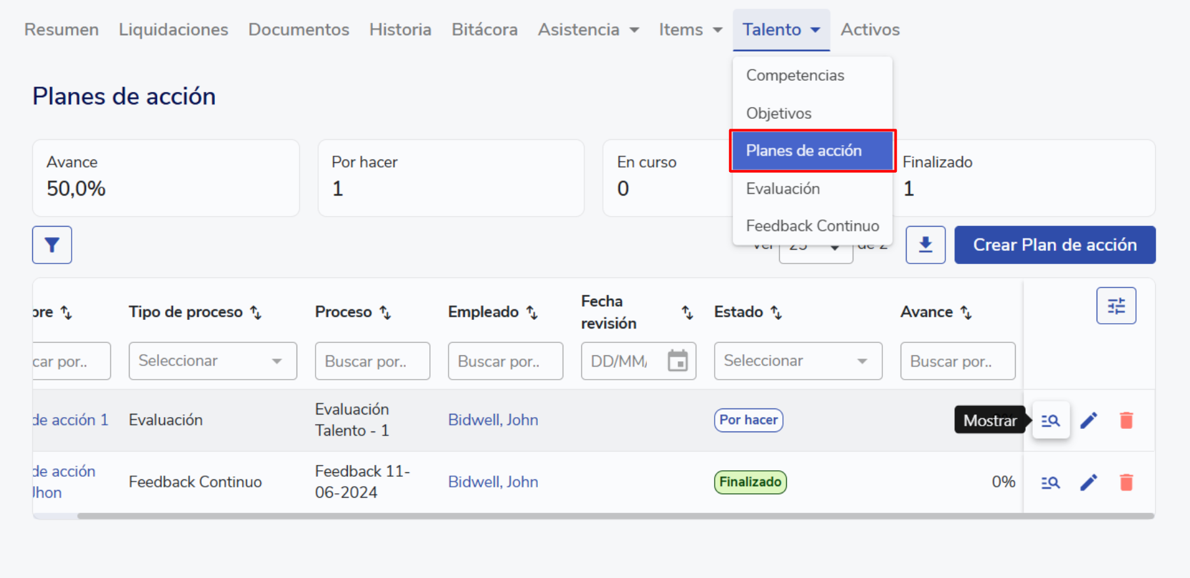
Task: Sort table by Avance column
Action: coord(966,313)
